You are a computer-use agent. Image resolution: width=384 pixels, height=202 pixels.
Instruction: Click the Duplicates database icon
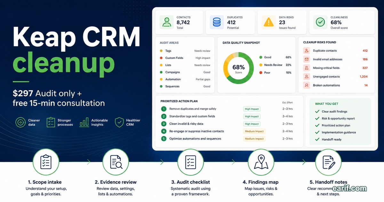click(x=217, y=22)
